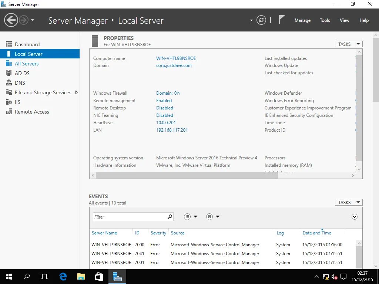
Task: Click the events filter search icon
Action: pos(170,216)
